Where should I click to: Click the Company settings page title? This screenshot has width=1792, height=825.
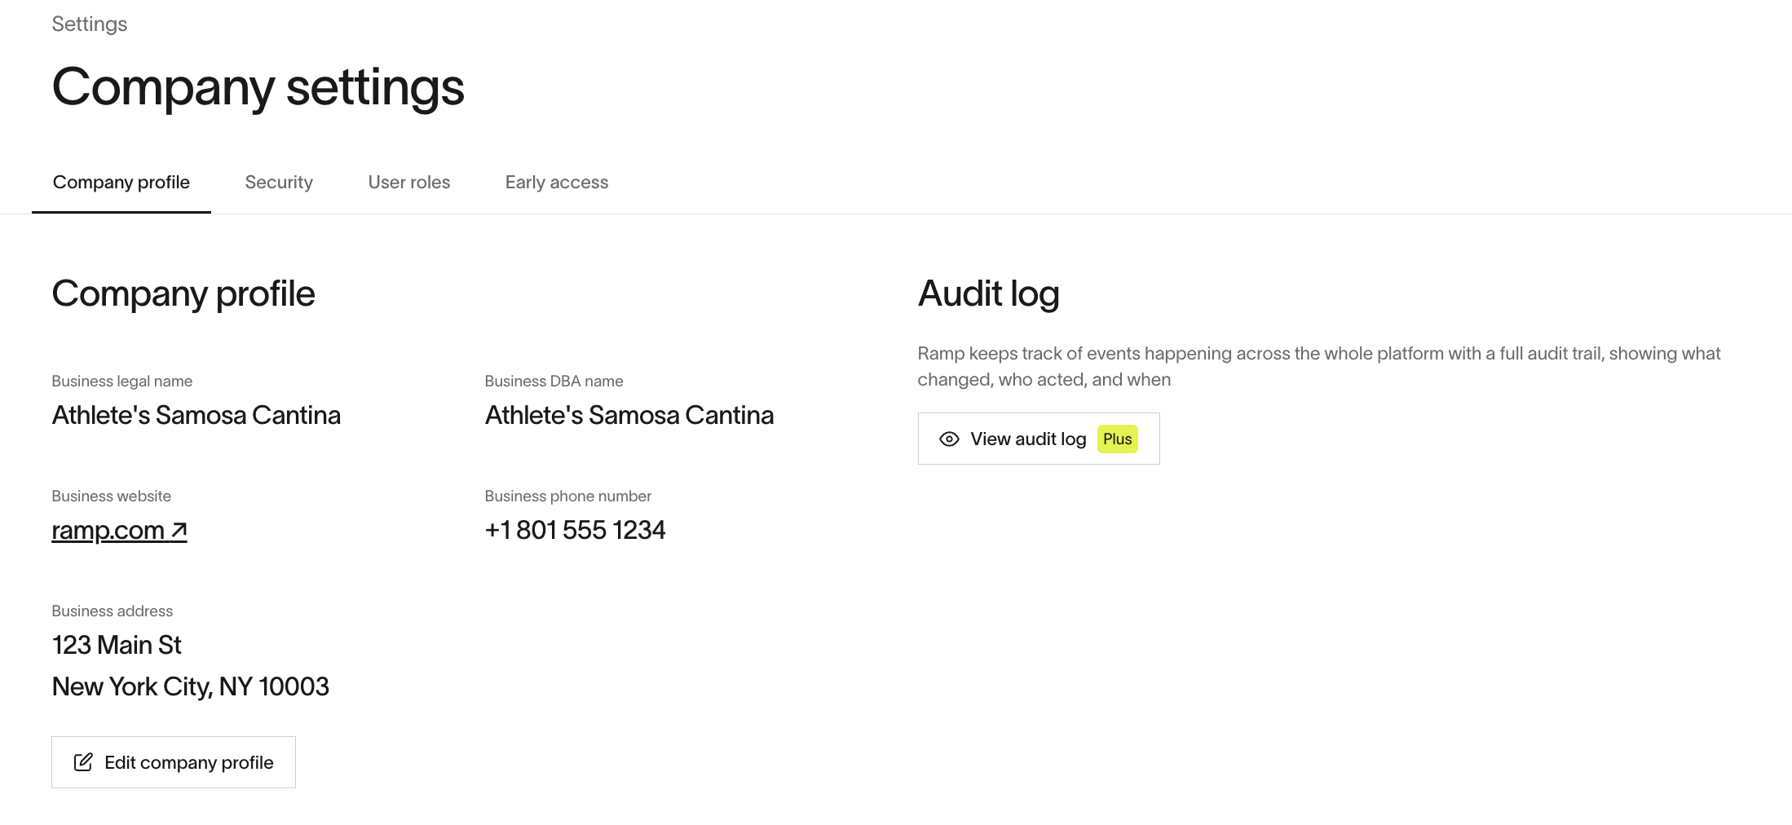(x=258, y=87)
